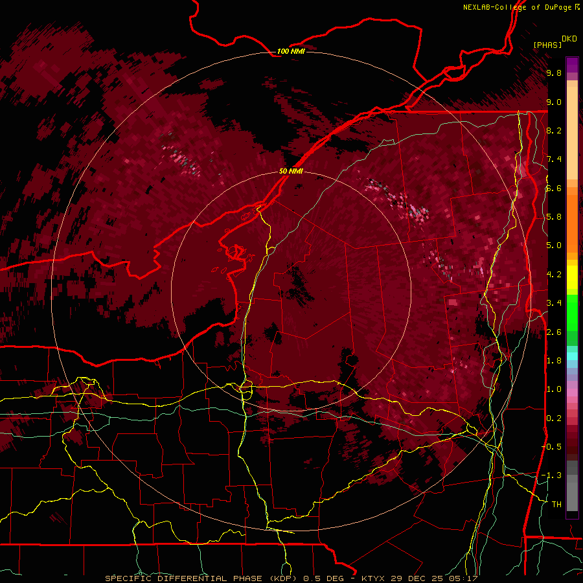This screenshot has width=583, height=583.
Task: Click the 4.2 value on the color scale
Action: point(554,275)
